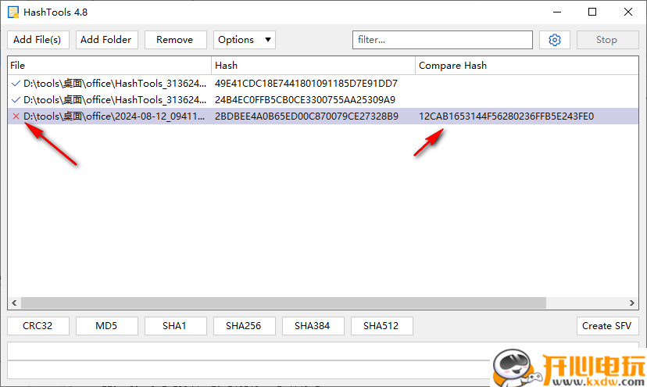Click the Create SFV button

coord(607,326)
